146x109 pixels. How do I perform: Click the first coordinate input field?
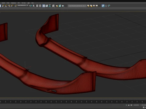[x=137, y=105]
